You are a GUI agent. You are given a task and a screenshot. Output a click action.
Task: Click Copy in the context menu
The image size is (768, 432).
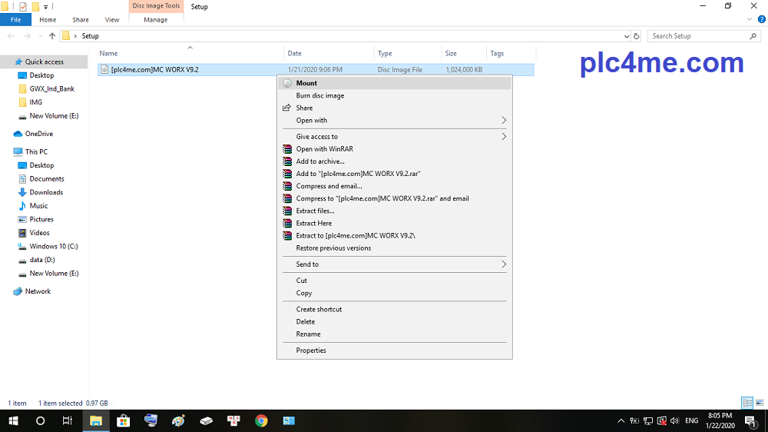[394, 293]
